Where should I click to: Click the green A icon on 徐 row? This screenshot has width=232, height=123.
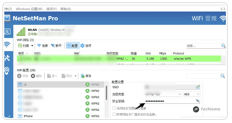click(x=87, y=84)
